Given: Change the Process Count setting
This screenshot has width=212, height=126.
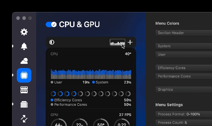Looking at the screenshot, I should click(x=183, y=123).
